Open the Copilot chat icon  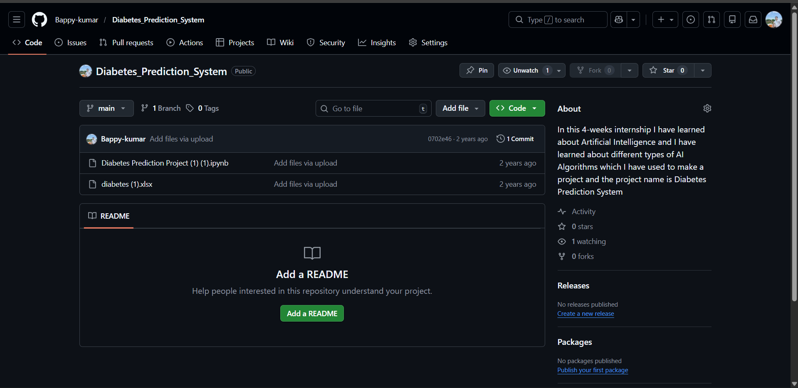(619, 20)
